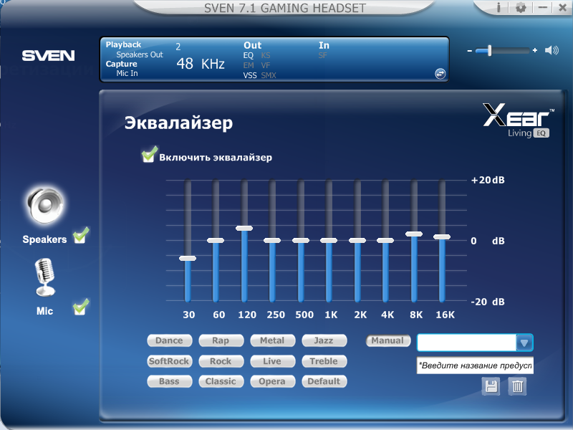The image size is (573, 430).
Task: Apply the Dance preset
Action: pyautogui.click(x=170, y=340)
